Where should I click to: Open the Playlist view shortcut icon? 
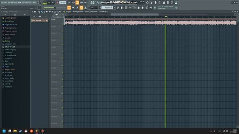pyautogui.click(x=118, y=7)
